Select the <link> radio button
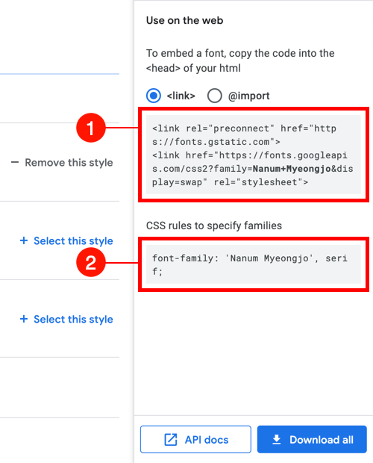The image size is (373, 463). 154,96
